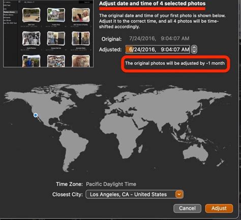Click the paragraph starting 'The original date and time'

pyautogui.click(x=162, y=21)
